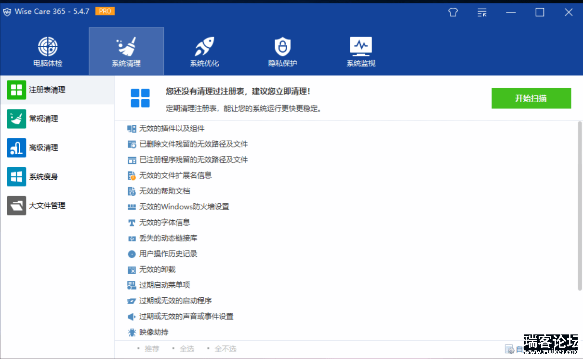Click the registry list vertical scrollbar

click(x=580, y=206)
